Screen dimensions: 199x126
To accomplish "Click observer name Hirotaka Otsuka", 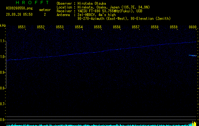I will [92, 3].
